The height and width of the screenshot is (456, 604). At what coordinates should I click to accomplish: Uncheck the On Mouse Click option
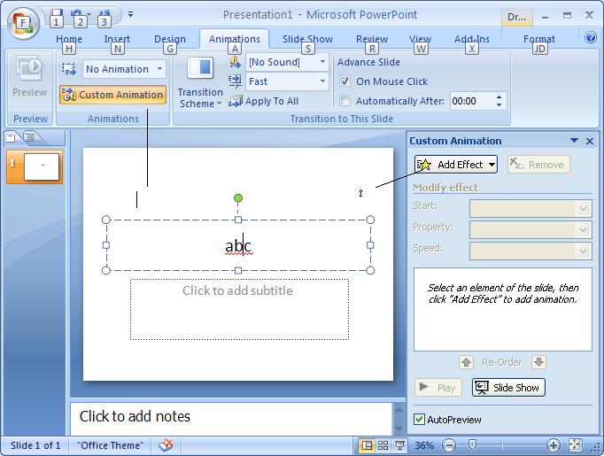click(x=345, y=81)
